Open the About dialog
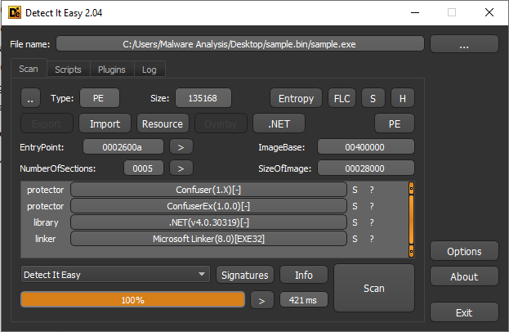The image size is (509, 332). point(464,276)
